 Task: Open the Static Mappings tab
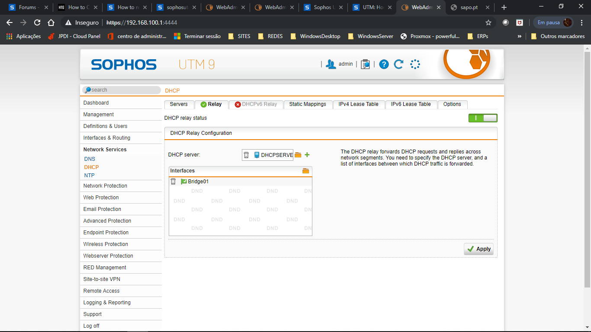tap(308, 104)
